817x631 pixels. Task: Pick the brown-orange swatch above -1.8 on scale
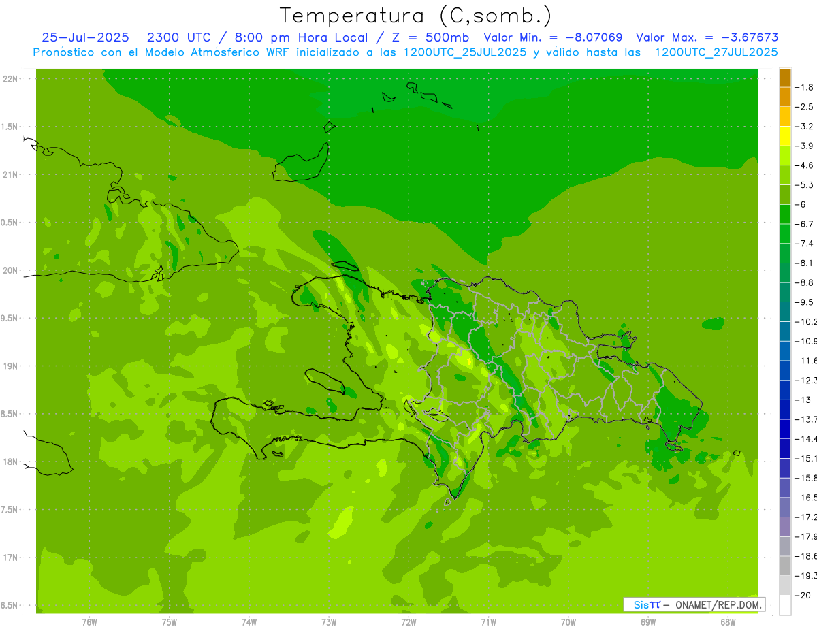click(785, 78)
